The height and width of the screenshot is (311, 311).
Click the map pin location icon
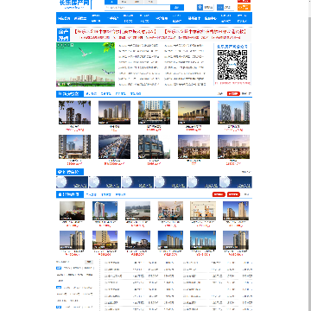(200, 8)
